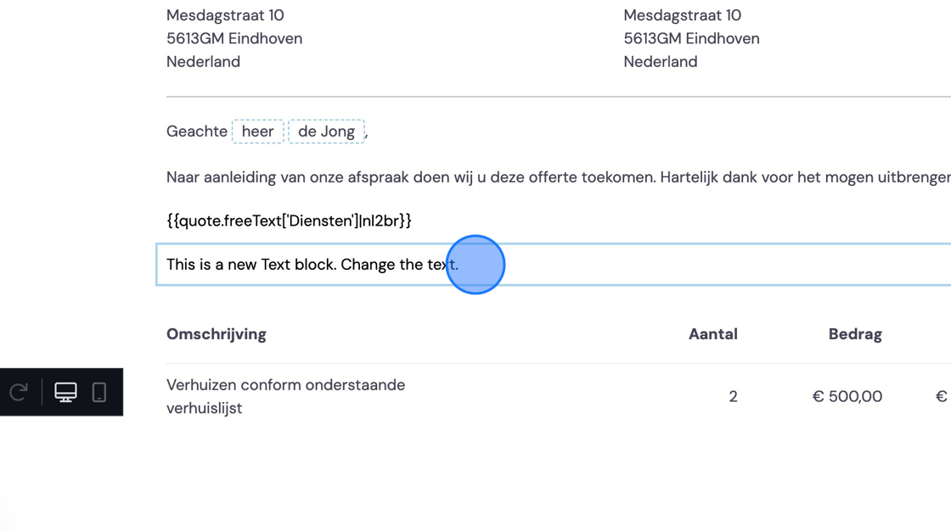The height and width of the screenshot is (531, 951).
Task: Click the 'Verhuizen conform onderstaande verhuislijst' line
Action: [285, 396]
